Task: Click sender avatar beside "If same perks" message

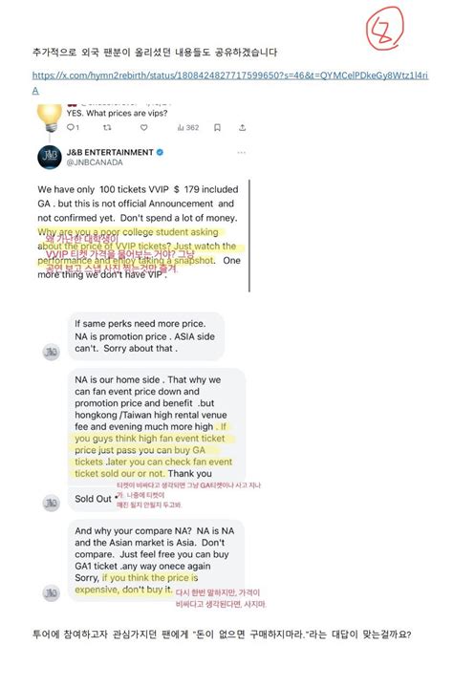Action: tap(52, 351)
